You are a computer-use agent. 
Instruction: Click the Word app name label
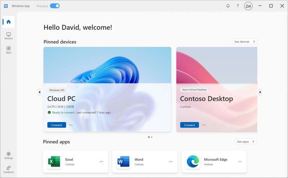tap(139, 159)
